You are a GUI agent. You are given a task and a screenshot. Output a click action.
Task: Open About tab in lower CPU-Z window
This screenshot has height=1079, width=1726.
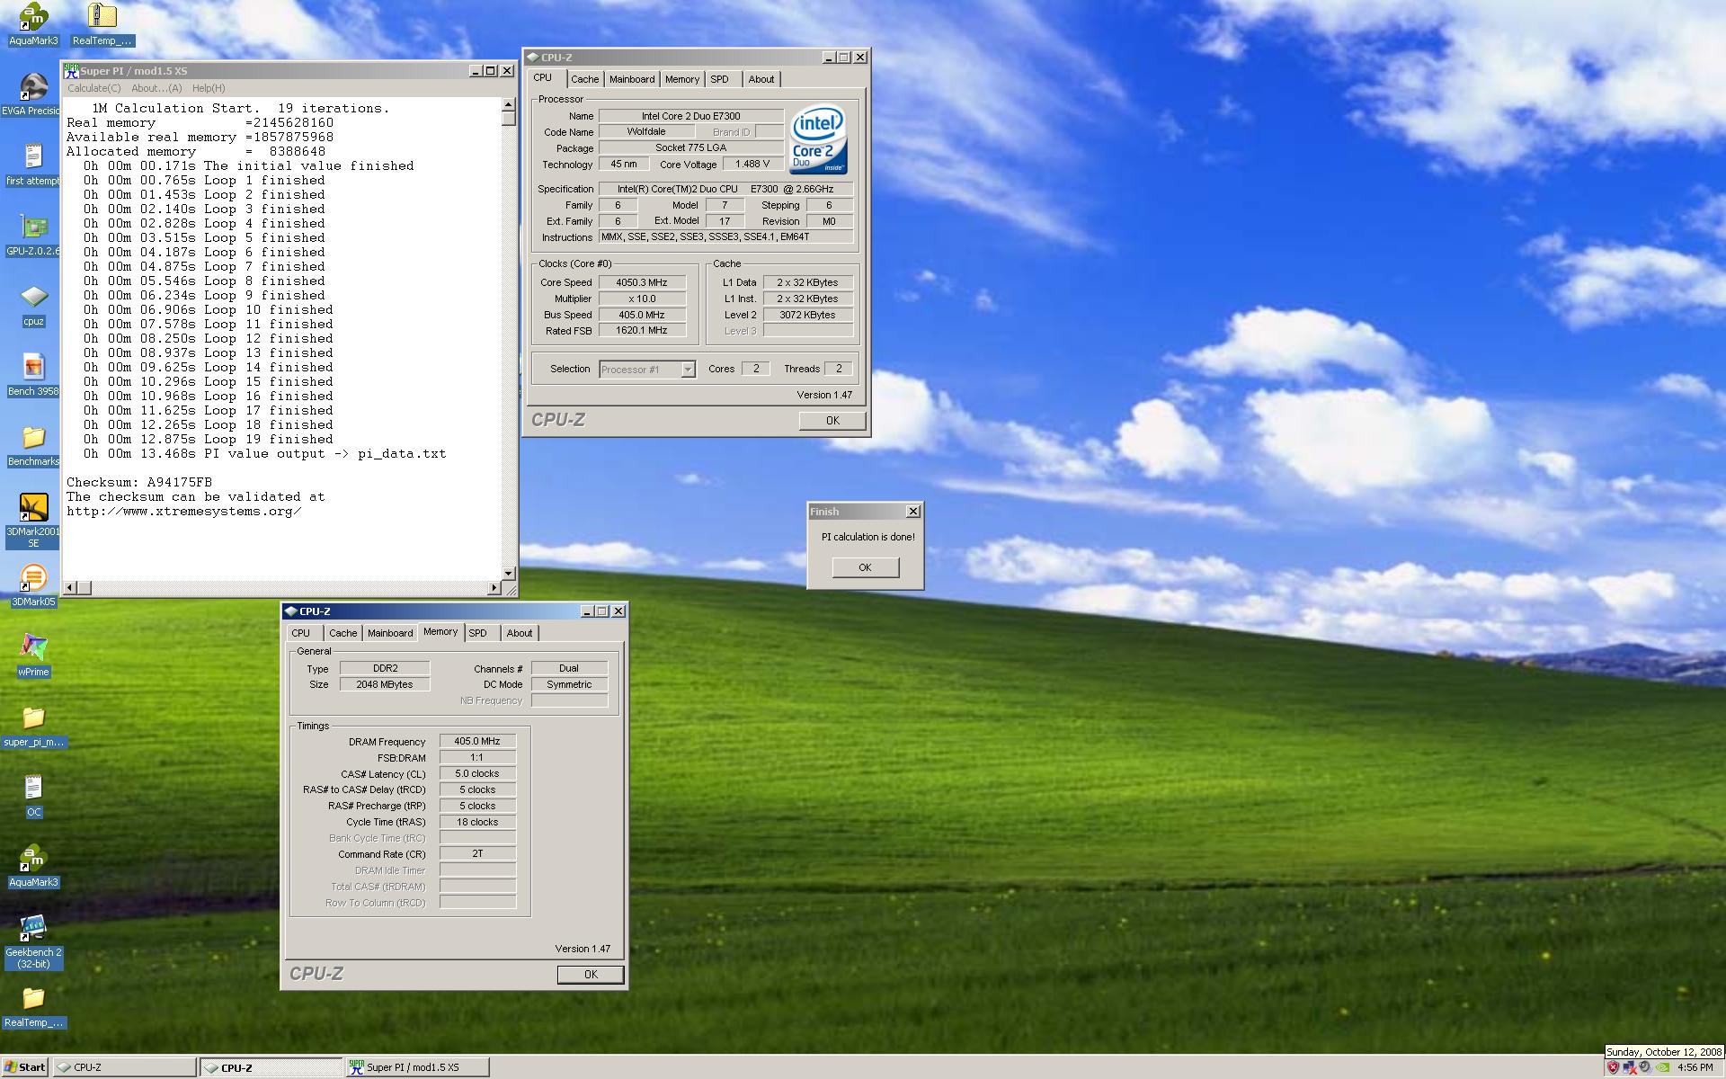[519, 633]
